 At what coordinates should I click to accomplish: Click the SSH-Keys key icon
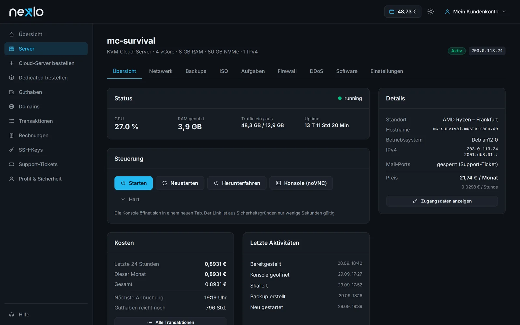click(12, 150)
